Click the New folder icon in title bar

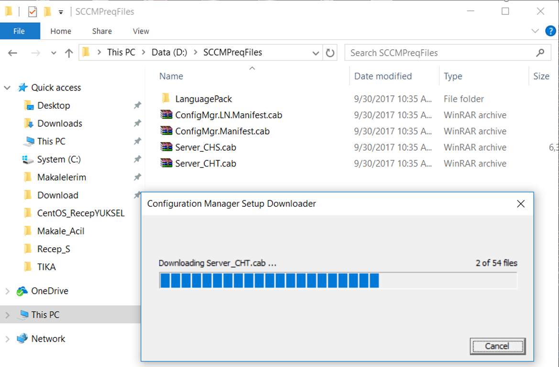point(47,12)
